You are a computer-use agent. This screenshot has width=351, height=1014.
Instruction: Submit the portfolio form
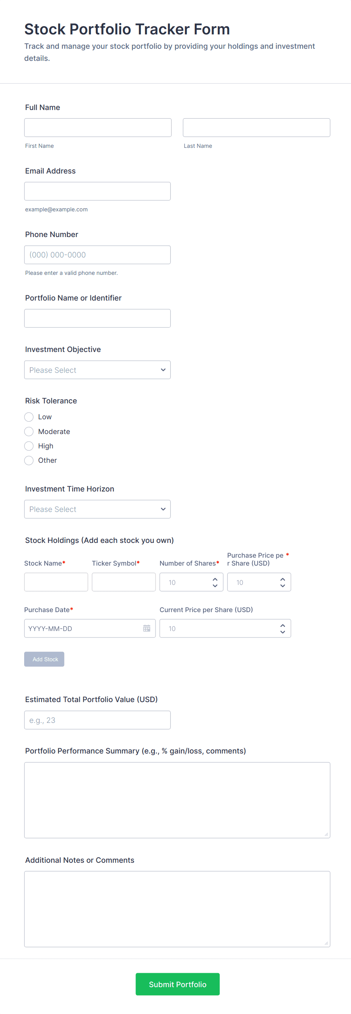point(177,984)
